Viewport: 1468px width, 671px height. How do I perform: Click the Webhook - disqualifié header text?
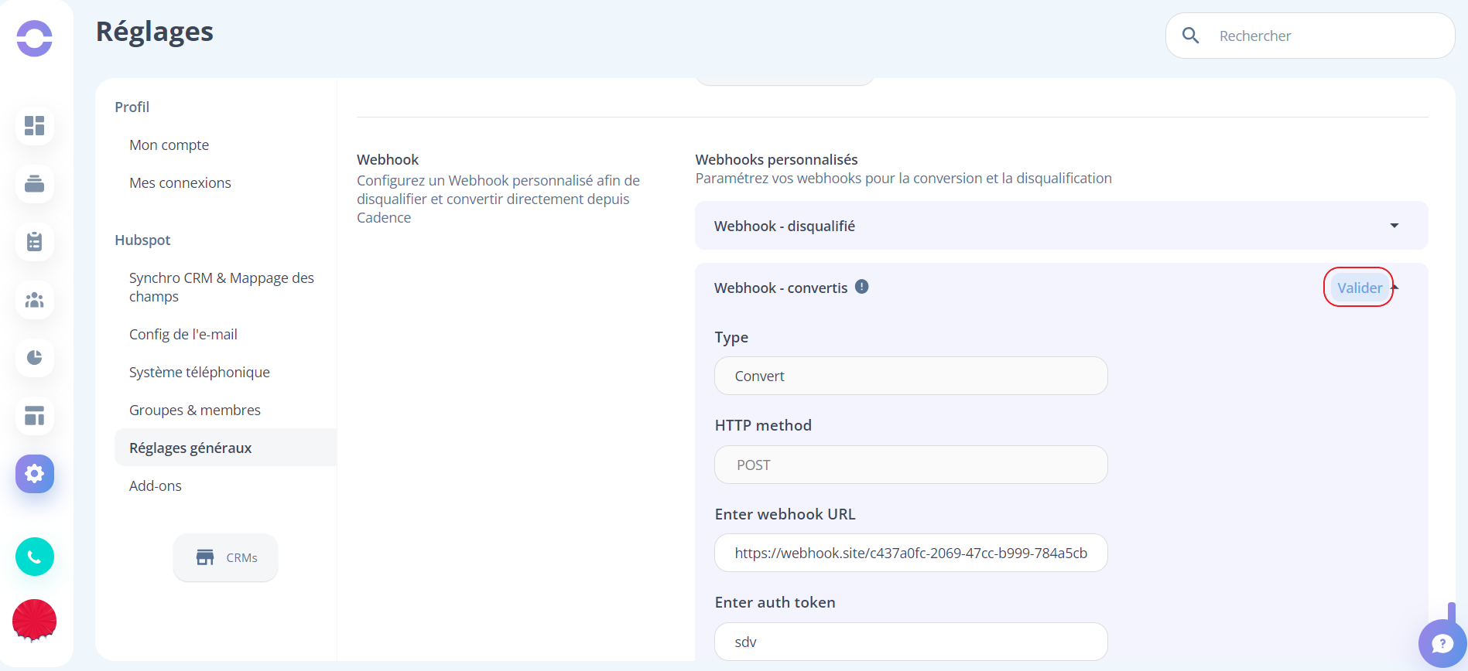coord(785,226)
